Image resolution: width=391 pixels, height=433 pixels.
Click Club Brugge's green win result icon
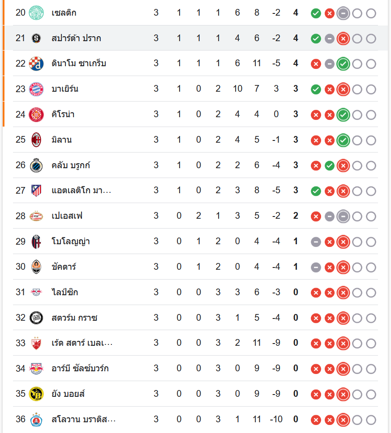coord(330,166)
